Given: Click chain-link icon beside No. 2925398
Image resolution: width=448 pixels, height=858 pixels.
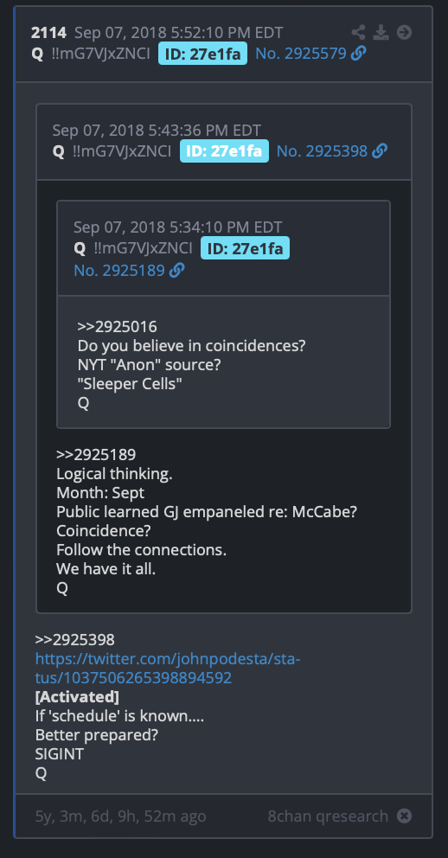Looking at the screenshot, I should tap(380, 151).
